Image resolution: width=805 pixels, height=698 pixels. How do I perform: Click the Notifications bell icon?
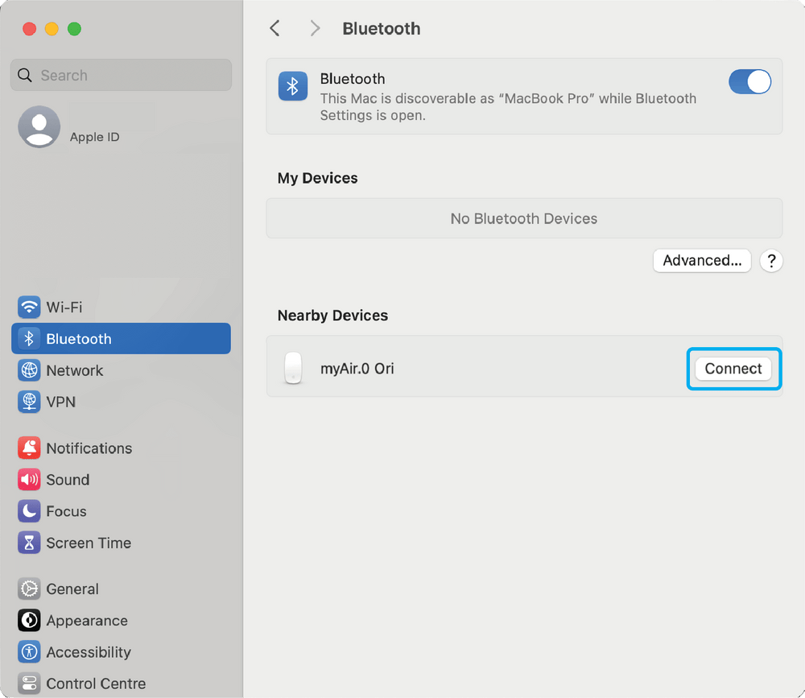[30, 448]
